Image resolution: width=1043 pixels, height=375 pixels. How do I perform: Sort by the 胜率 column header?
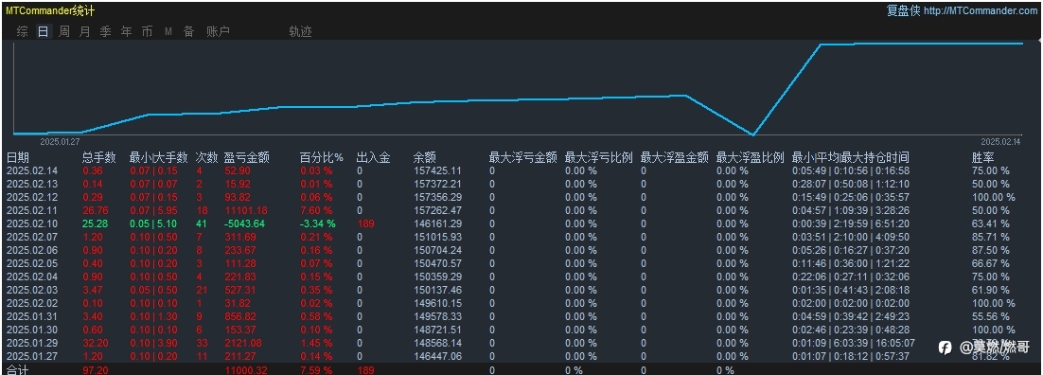coord(983,158)
